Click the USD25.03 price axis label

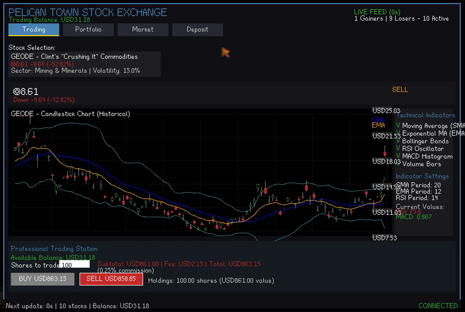click(386, 111)
